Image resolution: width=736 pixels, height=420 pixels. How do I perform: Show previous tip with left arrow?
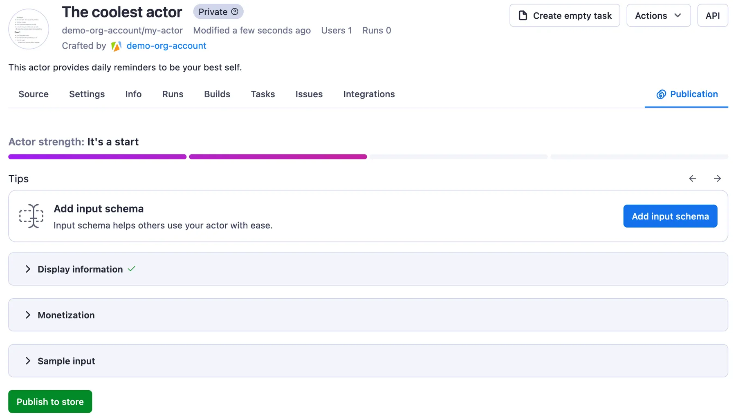pos(692,179)
